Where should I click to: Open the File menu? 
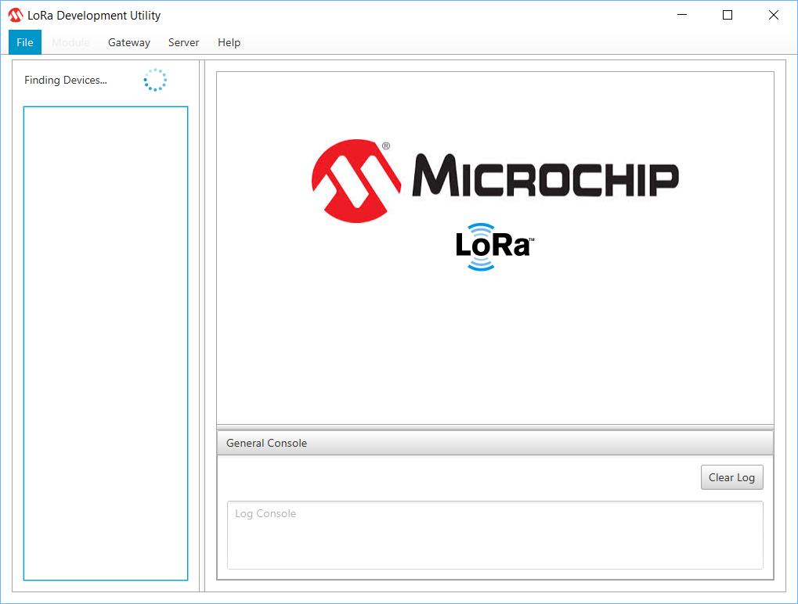(x=25, y=42)
